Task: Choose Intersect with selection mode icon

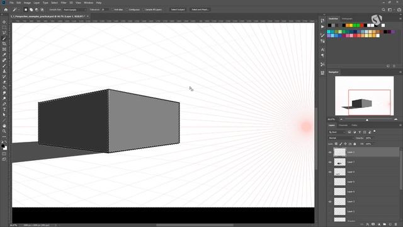Action: click(x=42, y=9)
